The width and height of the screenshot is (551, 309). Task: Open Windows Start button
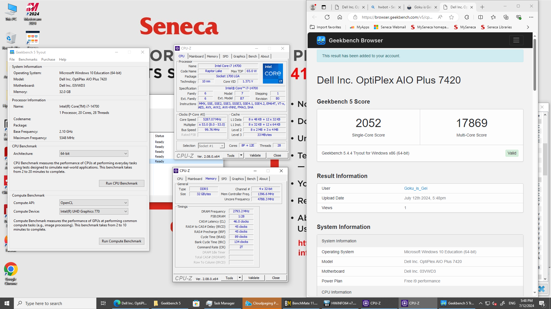click(x=7, y=303)
